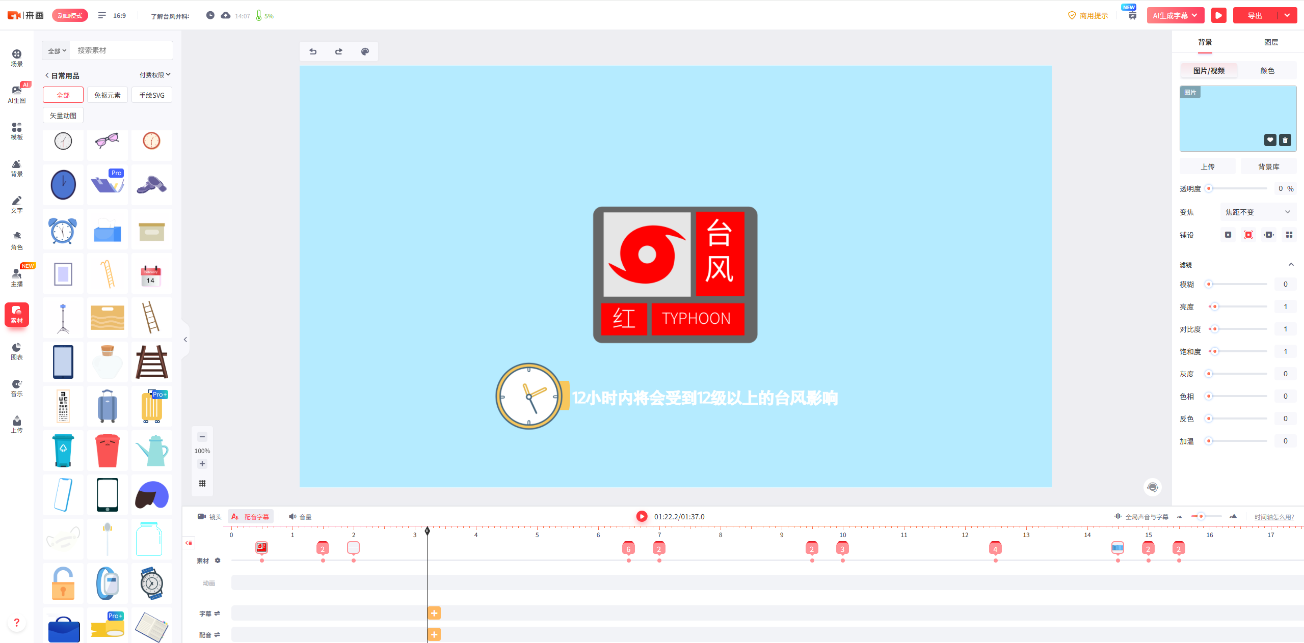Open the 素材 track settings gear
Screen dimensions: 1304x643
click(218, 561)
